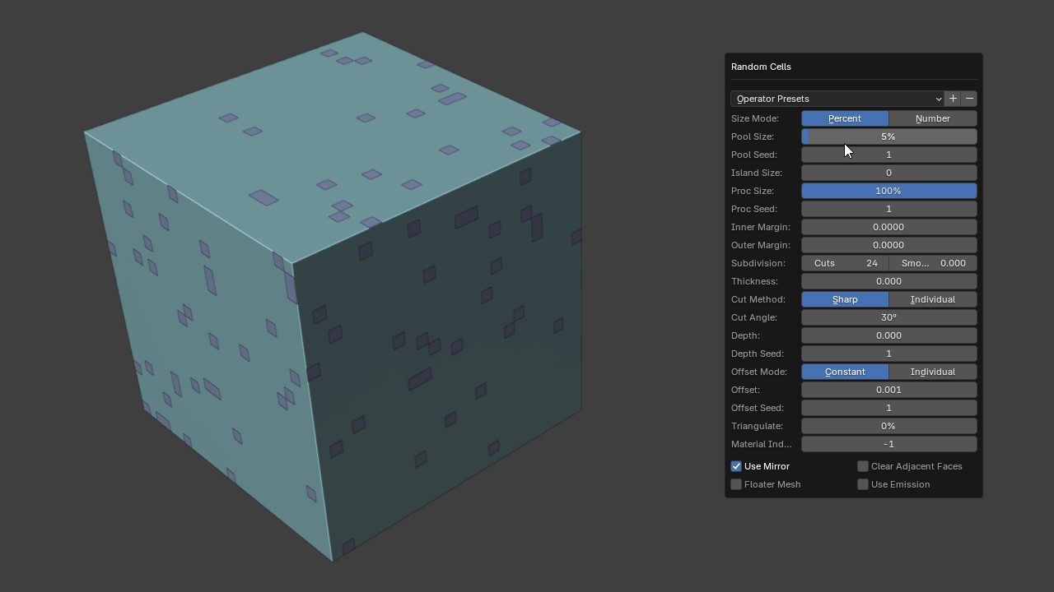Enable the Floater Mesh checkbox

point(736,484)
